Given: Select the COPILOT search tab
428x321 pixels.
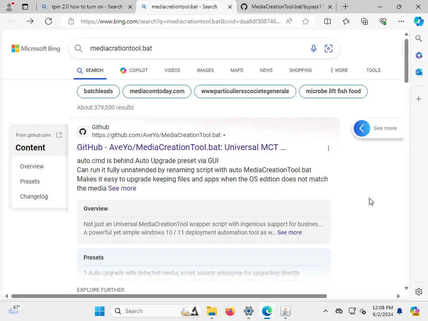Looking at the screenshot, I should click(x=134, y=70).
